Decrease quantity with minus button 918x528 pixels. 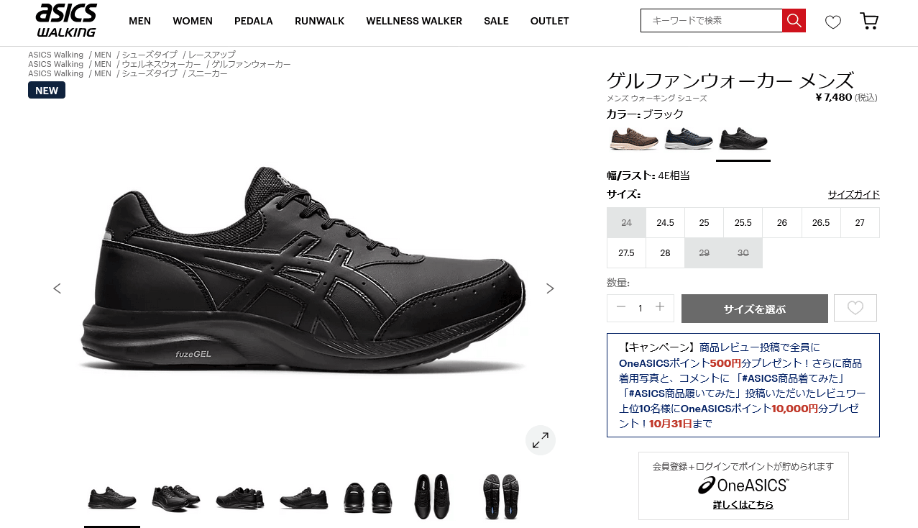[x=621, y=307]
